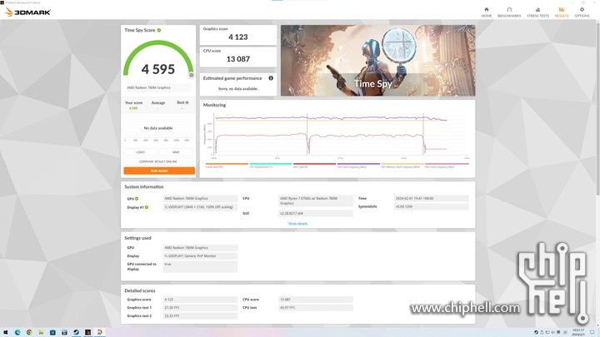This screenshot has width=600, height=337.
Task: Launch Microsoft Edge from taskbar
Action: coord(17,332)
